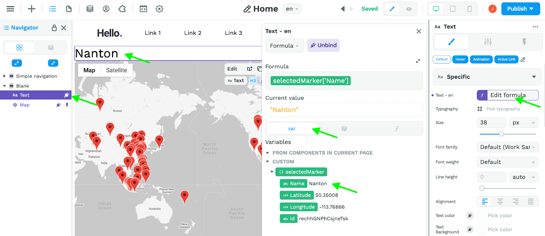
Task: Click the Edit button over the map
Action: tap(232, 69)
